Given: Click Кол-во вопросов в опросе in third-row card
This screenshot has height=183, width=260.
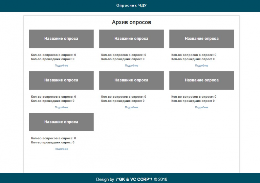Looking at the screenshot, I should [x=53, y=138].
